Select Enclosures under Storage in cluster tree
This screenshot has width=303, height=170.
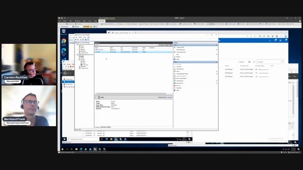click(x=84, y=65)
